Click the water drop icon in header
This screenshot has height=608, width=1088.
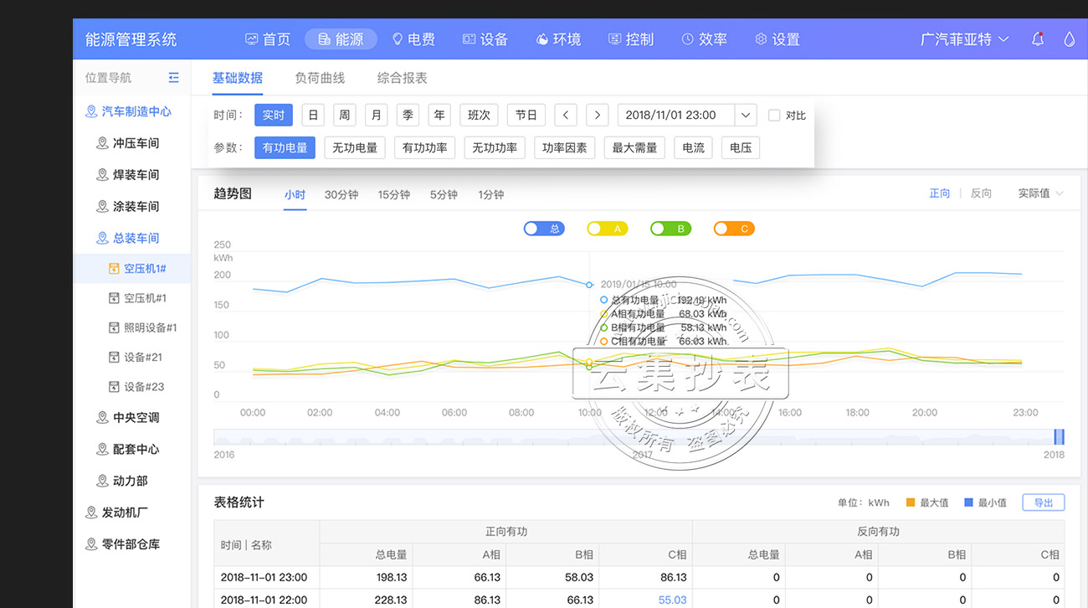tap(1069, 39)
